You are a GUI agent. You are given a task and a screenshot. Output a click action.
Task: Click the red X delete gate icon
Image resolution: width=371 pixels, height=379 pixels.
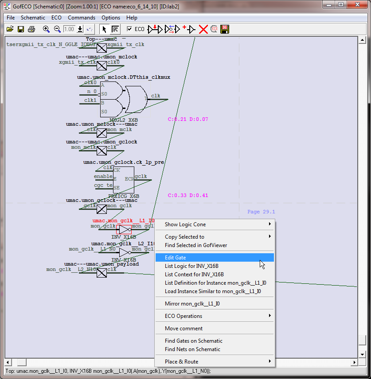[203, 29]
